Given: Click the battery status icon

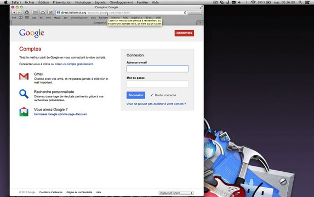Looking at the screenshot, I should pos(269,2).
